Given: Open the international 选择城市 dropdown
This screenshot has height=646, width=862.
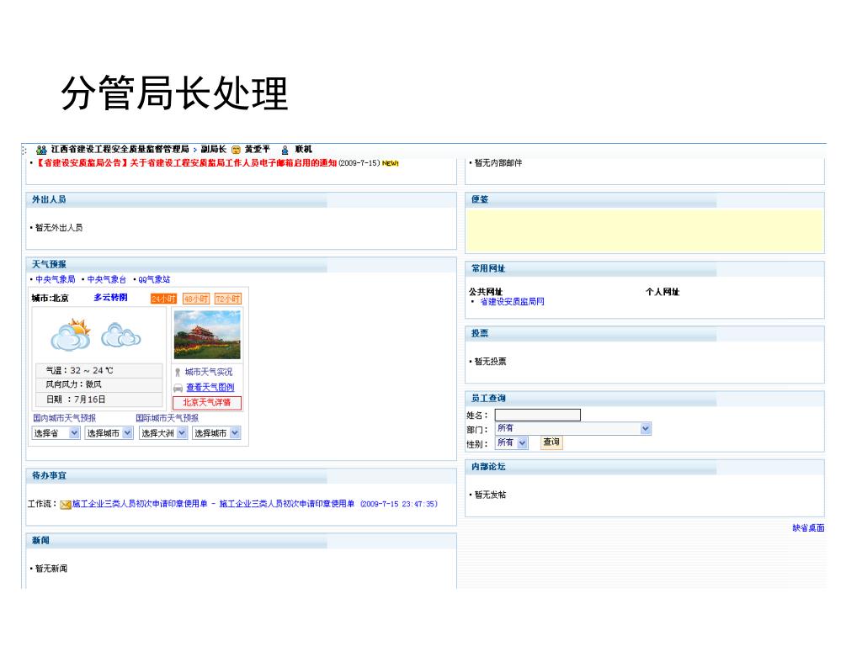Looking at the screenshot, I should [x=216, y=433].
